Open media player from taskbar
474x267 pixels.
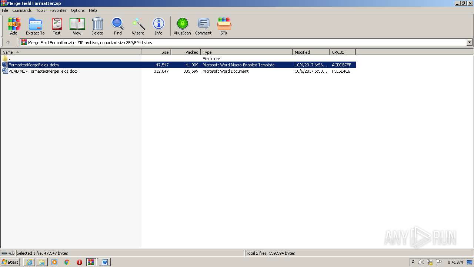54,262
